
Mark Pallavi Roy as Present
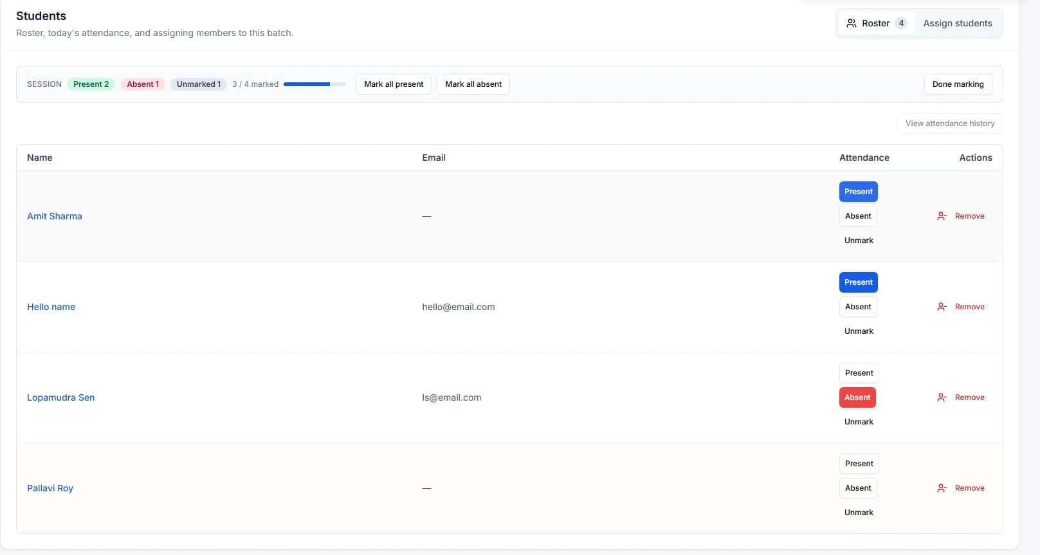[859, 464]
